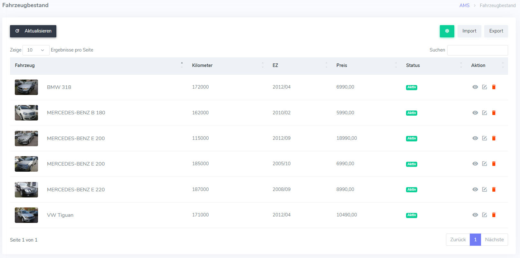The width and height of the screenshot is (520, 258).
Task: View the MERCEDES-BENZ E 220 via eye icon
Action: coord(475,189)
